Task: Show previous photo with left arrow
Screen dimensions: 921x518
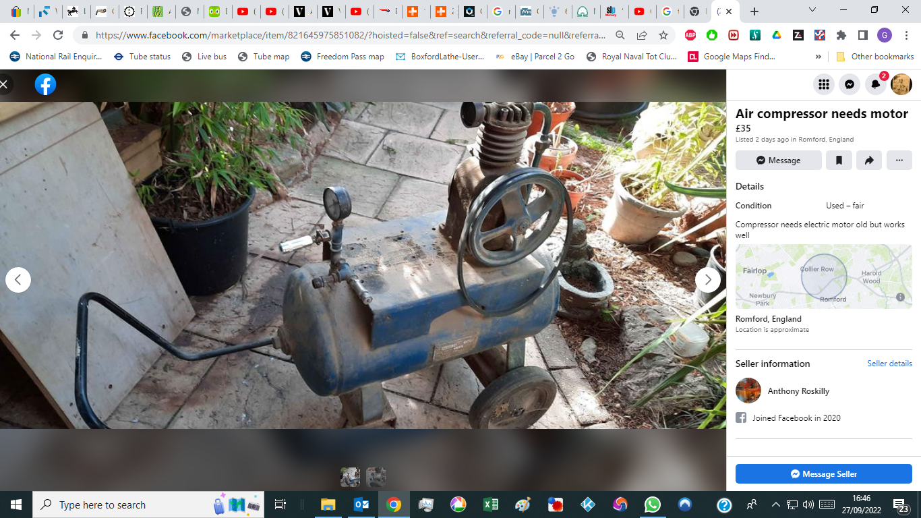Action: (x=18, y=279)
